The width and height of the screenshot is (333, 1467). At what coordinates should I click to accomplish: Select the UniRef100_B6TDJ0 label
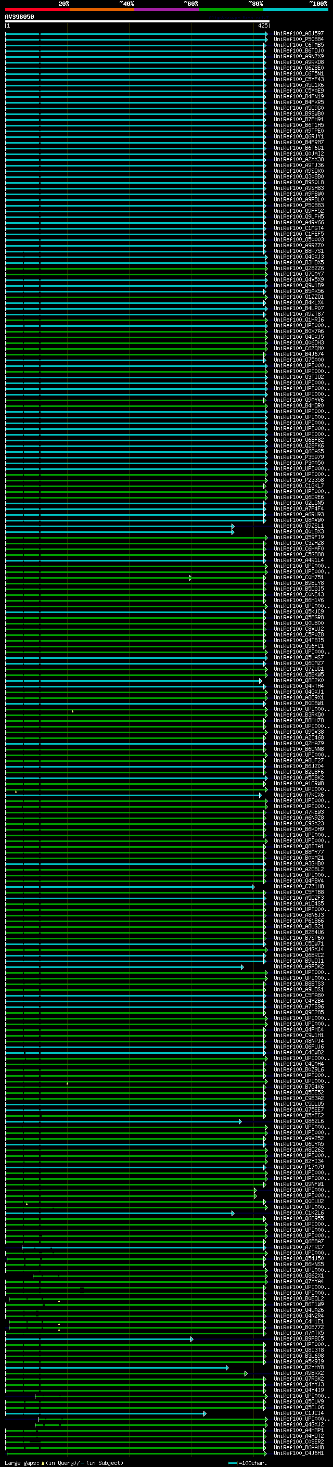click(299, 50)
